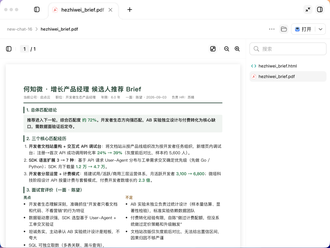Toggle the right panel icon in title bar
Screen dimensions: 330x248
320,9
